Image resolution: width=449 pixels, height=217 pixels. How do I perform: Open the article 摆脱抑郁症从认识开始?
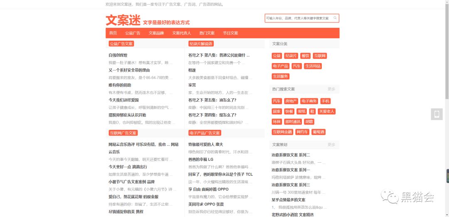[127, 115]
